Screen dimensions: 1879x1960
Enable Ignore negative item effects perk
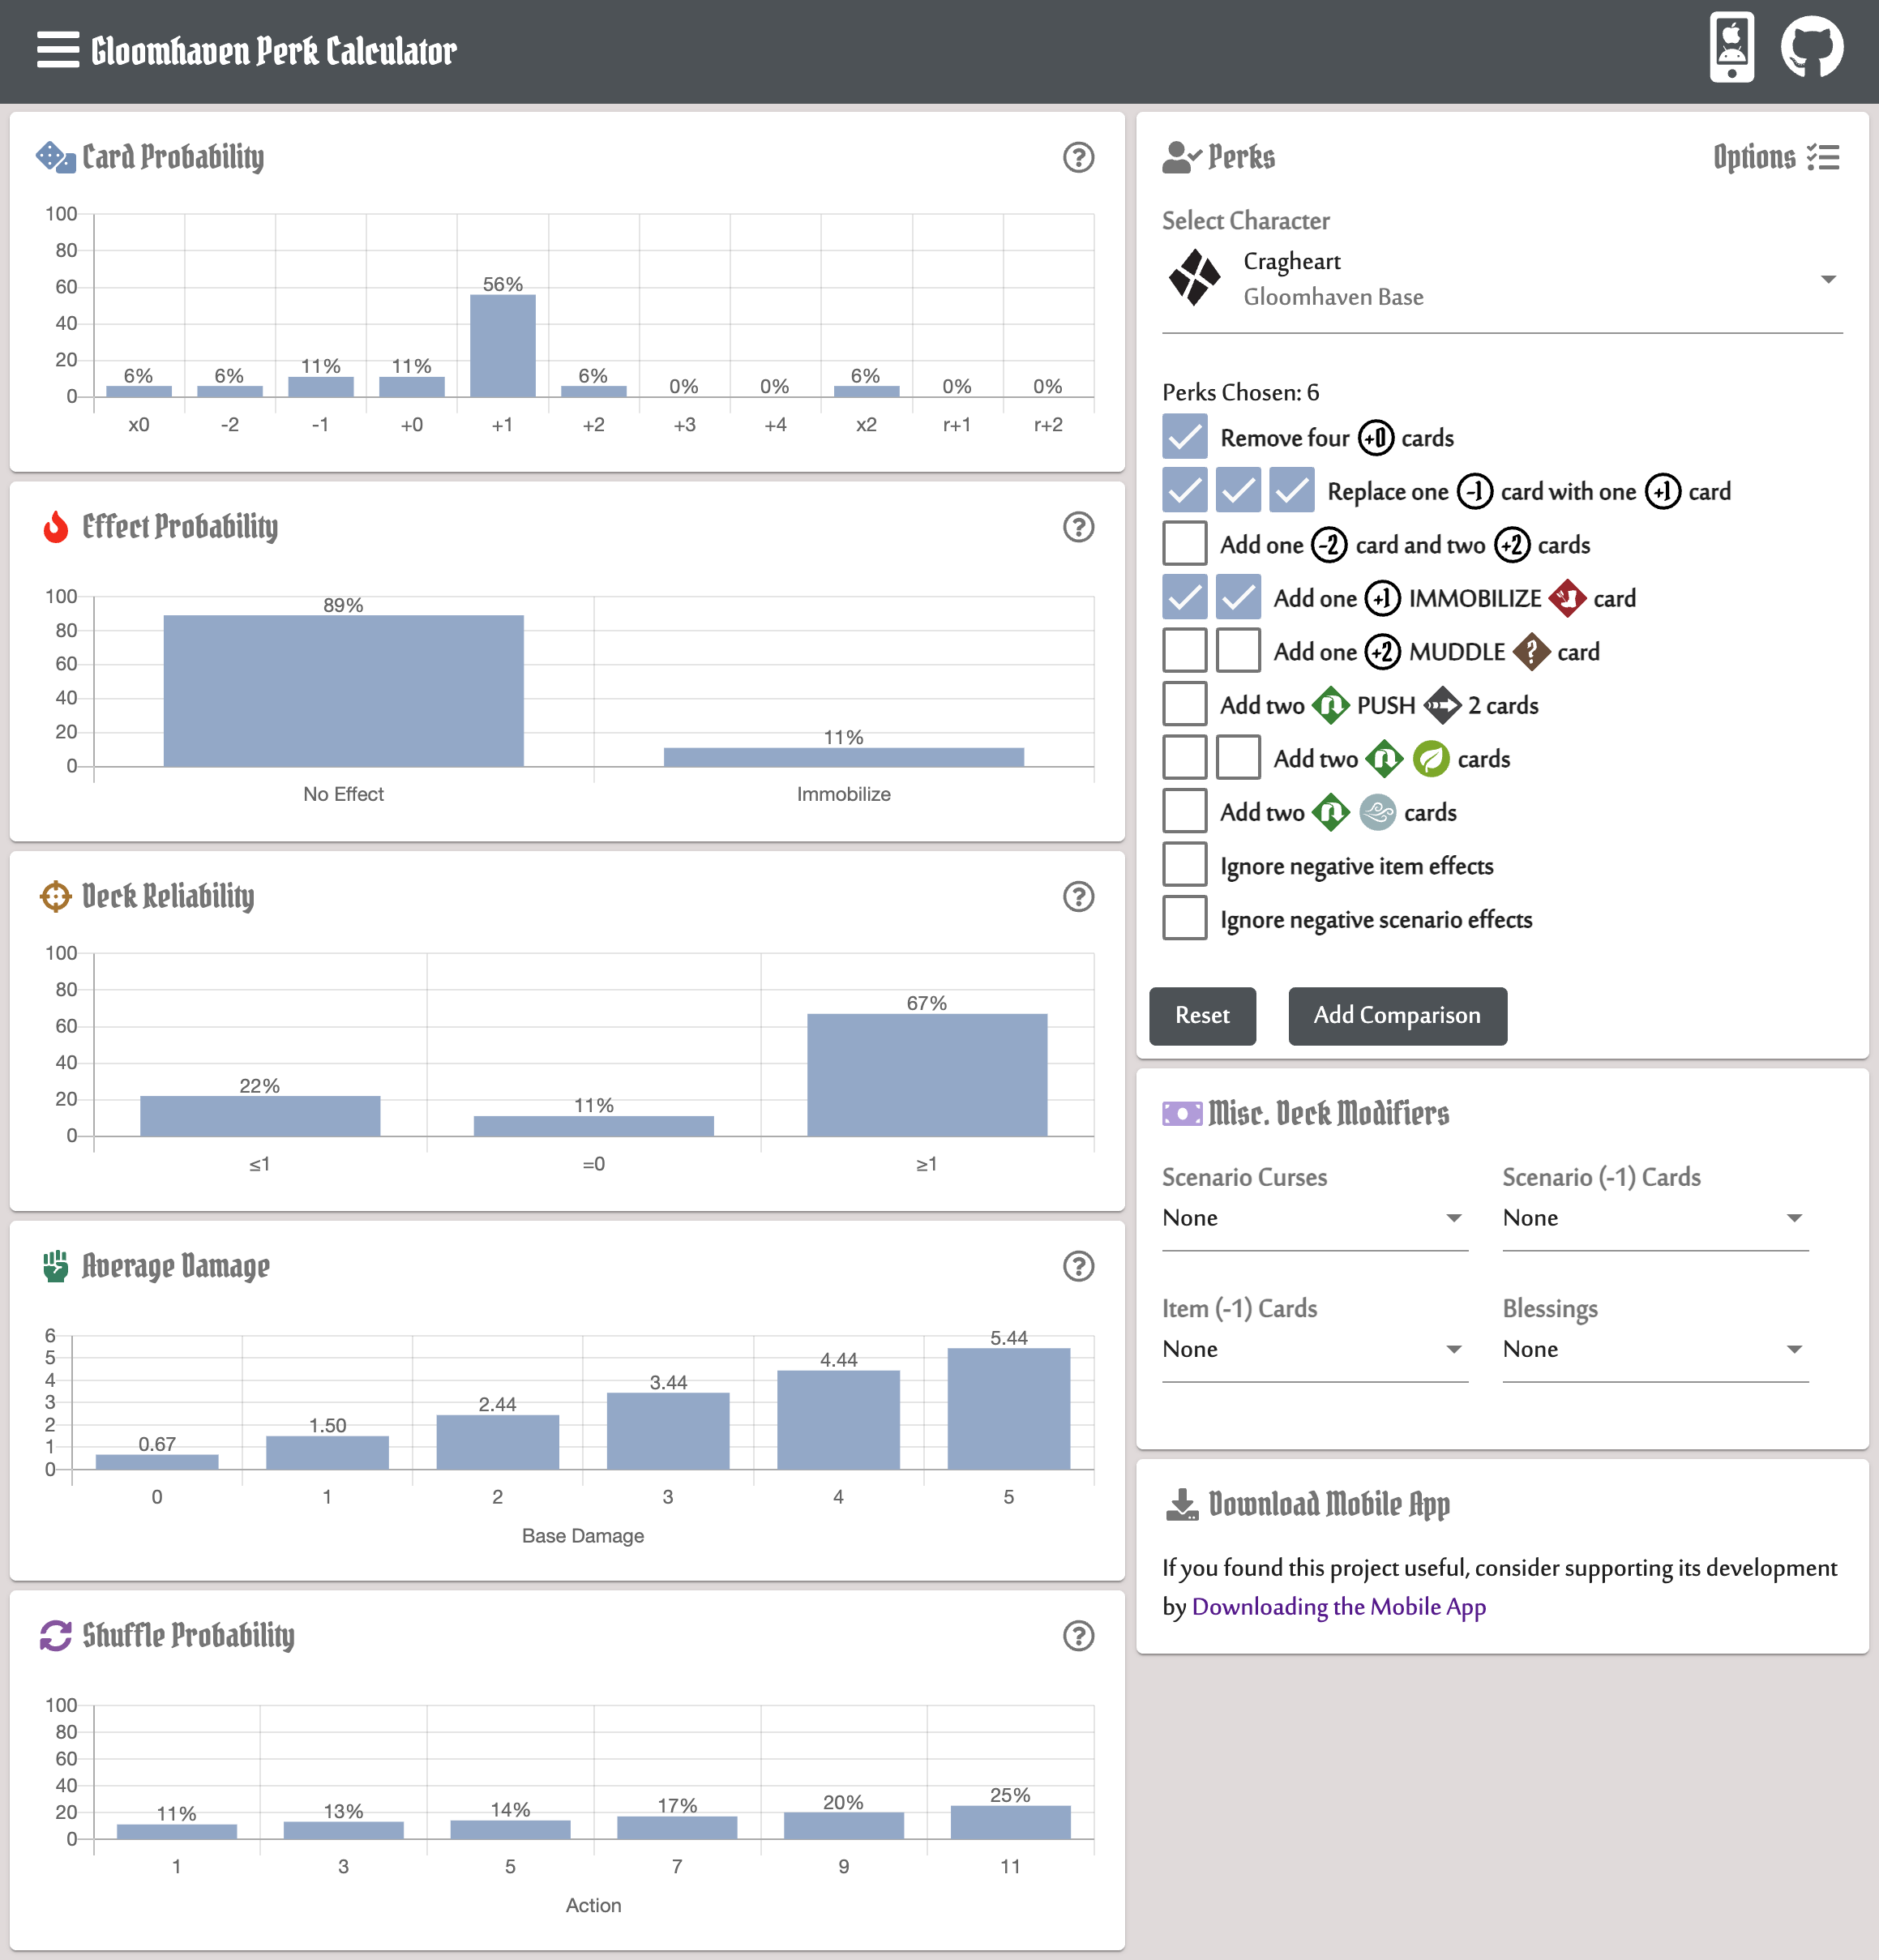coord(1184,865)
